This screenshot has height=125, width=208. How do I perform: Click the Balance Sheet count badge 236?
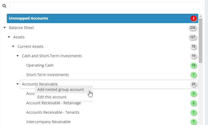[193, 28]
